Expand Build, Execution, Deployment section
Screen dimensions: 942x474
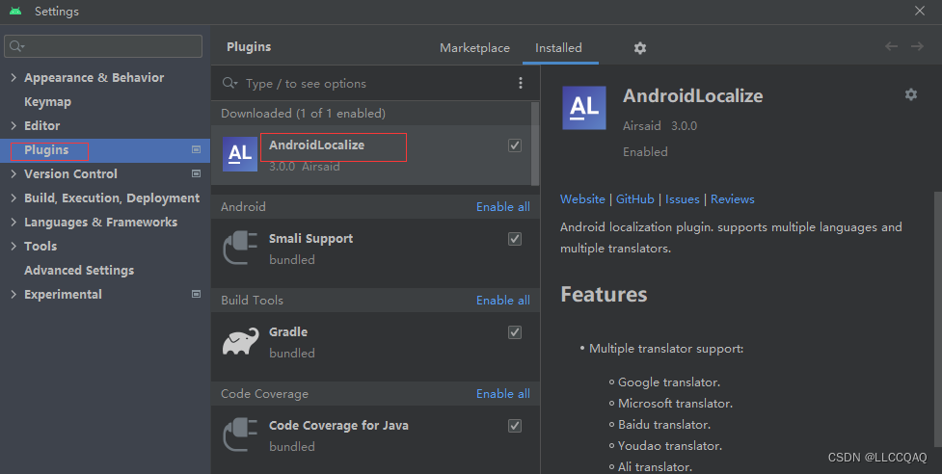pyautogui.click(x=13, y=198)
